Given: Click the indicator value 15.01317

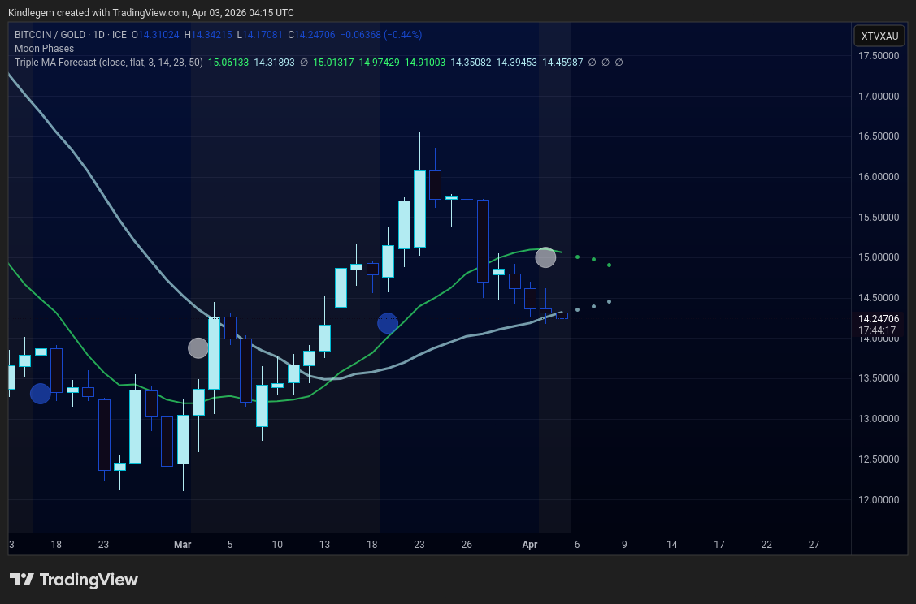Looking at the screenshot, I should pos(333,63).
